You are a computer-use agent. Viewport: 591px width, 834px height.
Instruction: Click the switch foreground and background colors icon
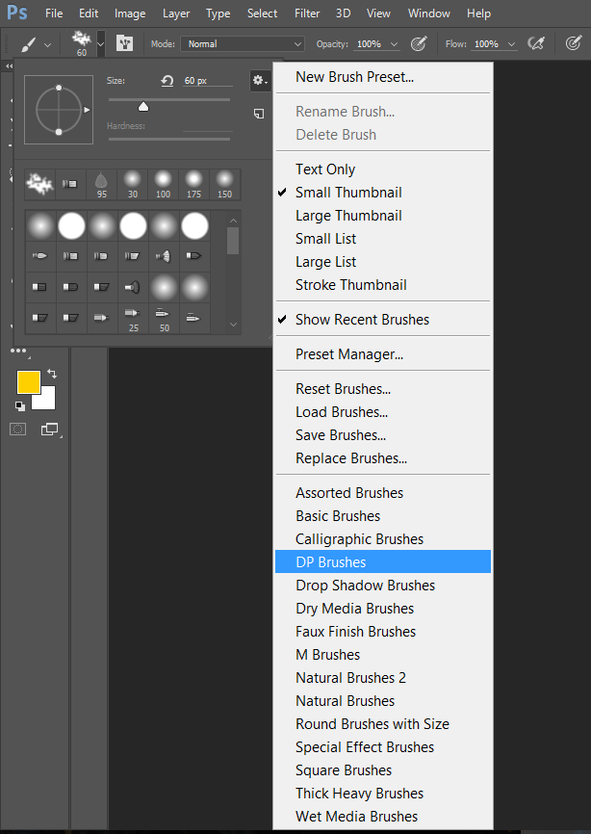click(52, 374)
